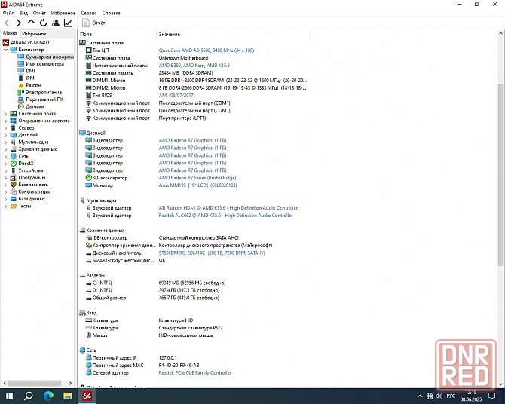The width and height of the screenshot is (505, 404).
Task: Launch Microsoft Edge from the taskbar
Action: (x=48, y=396)
